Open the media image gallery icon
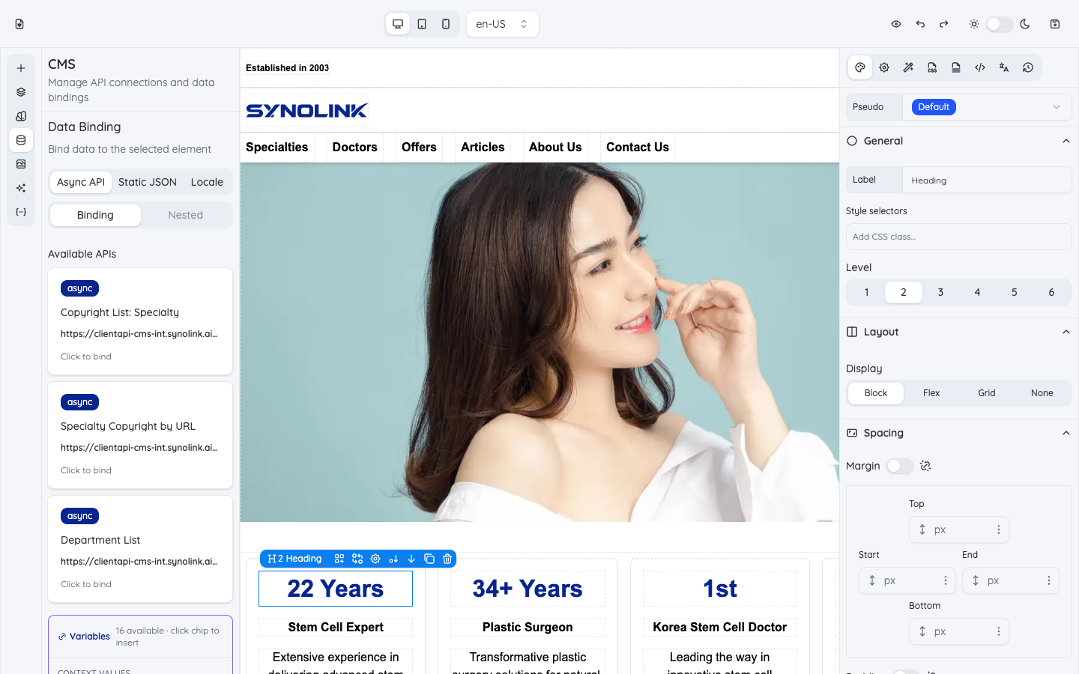The height and width of the screenshot is (674, 1079). 21,164
